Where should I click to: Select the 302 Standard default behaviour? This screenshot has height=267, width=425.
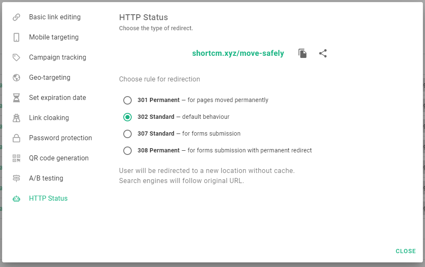(x=127, y=117)
